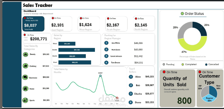Click the Completed legend marker
224x109 pixels.
[x=183, y=64]
